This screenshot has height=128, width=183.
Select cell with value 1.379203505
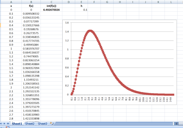click(x=31, y=103)
